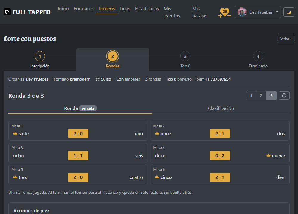Screen dimensions: 298x214
Task: Click the player name doce
Action: coord(160,156)
